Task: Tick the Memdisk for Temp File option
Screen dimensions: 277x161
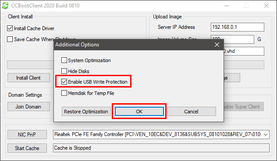Action: pos(64,93)
